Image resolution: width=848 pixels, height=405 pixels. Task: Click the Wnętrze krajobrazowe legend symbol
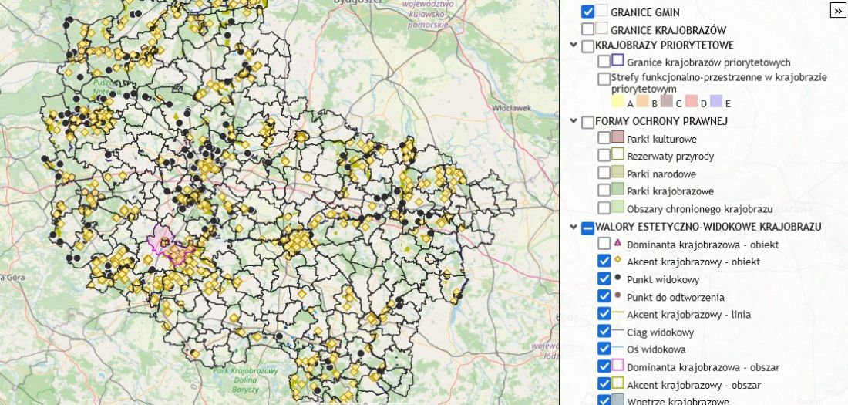pos(618,400)
